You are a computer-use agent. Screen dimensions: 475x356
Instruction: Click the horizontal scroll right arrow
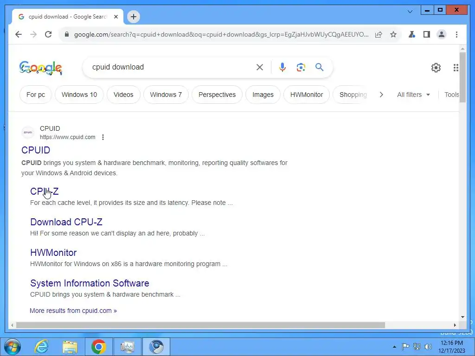click(455, 325)
